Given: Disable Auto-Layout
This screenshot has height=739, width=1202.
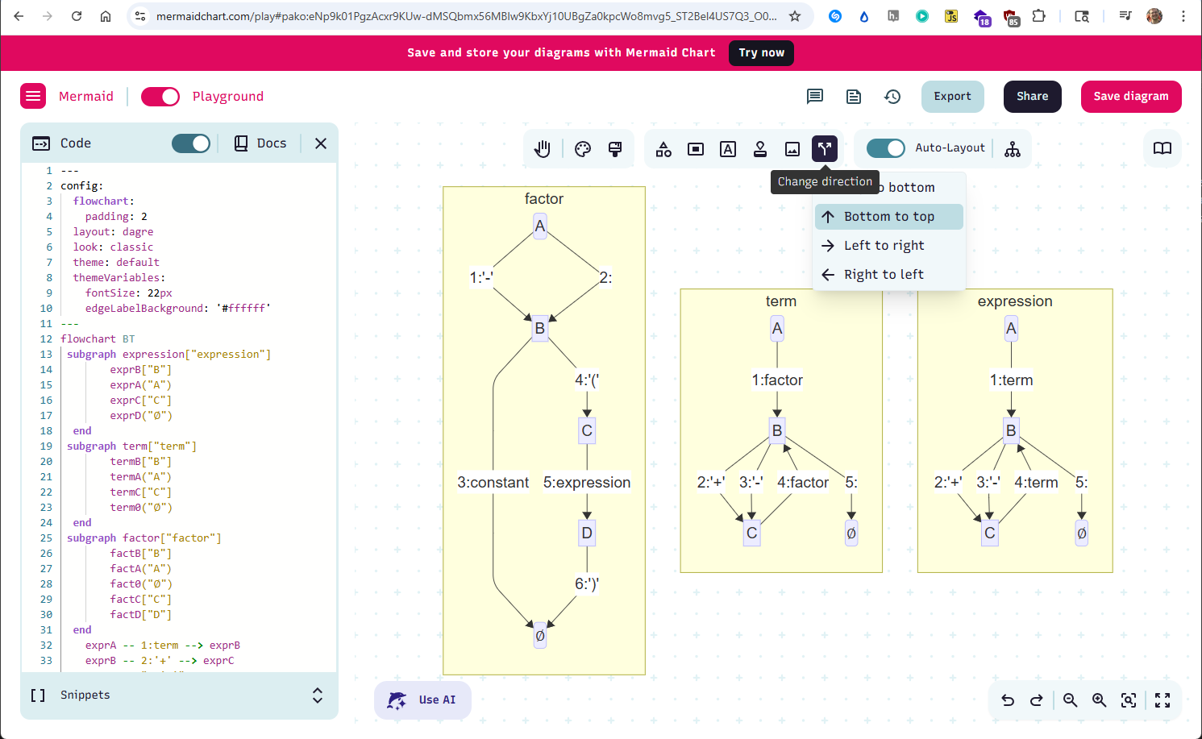Looking at the screenshot, I should (886, 148).
